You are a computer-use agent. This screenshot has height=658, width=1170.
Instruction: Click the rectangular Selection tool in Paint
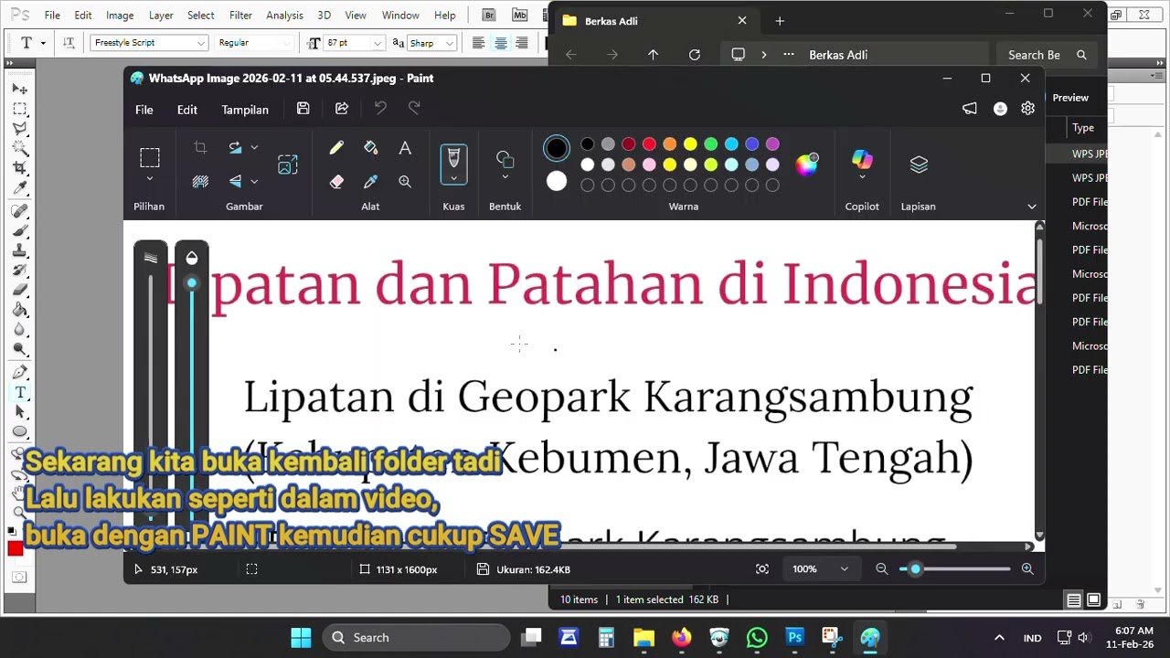click(x=150, y=157)
